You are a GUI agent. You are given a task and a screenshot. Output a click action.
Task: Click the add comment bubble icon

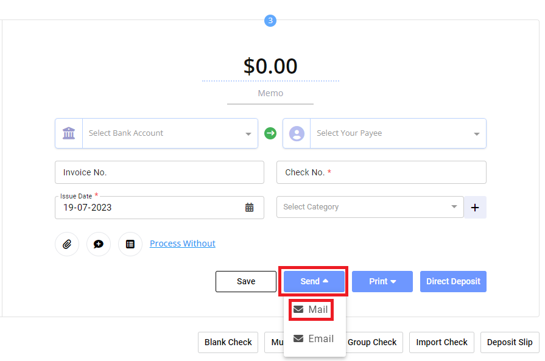pyautogui.click(x=99, y=244)
